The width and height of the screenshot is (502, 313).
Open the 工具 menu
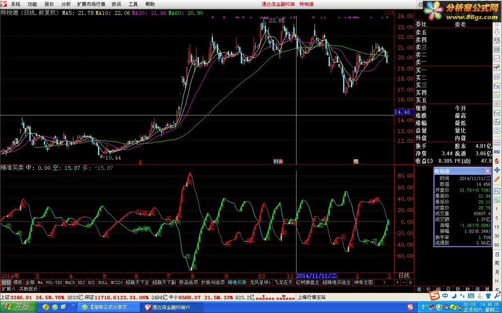(x=133, y=4)
